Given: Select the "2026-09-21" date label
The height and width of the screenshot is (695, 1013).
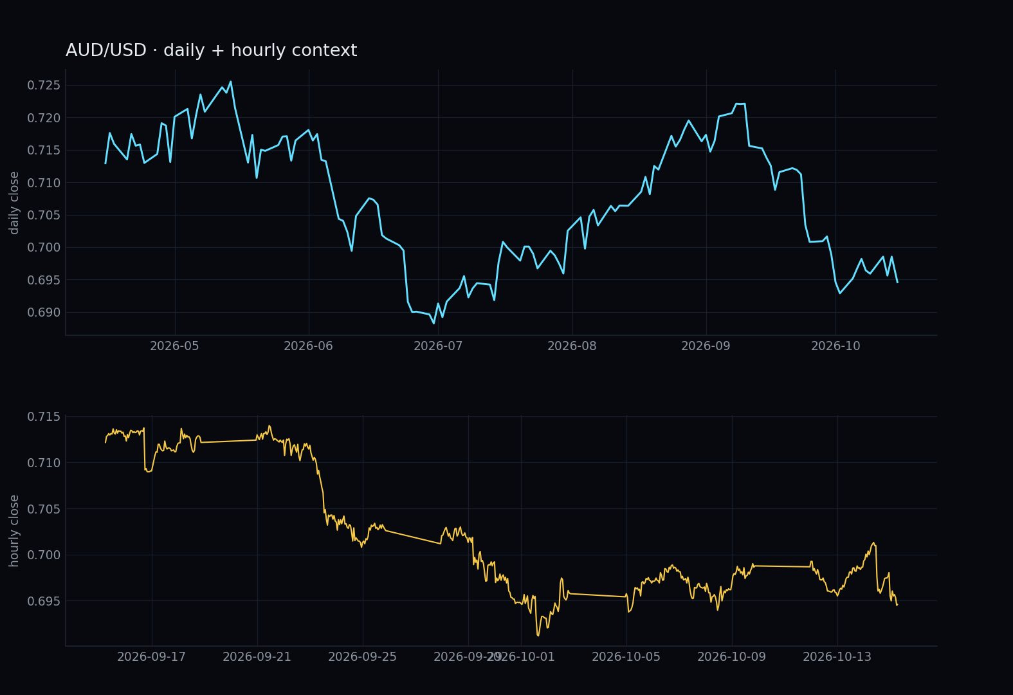Looking at the screenshot, I should (x=257, y=656).
